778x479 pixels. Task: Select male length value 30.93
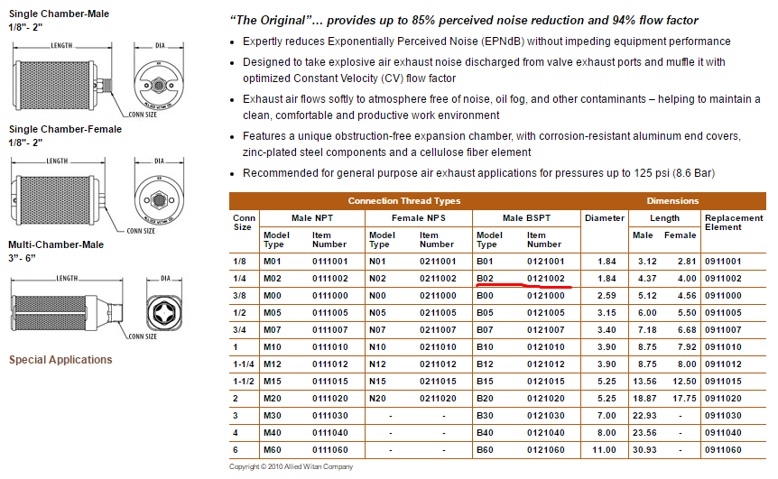pos(644,450)
